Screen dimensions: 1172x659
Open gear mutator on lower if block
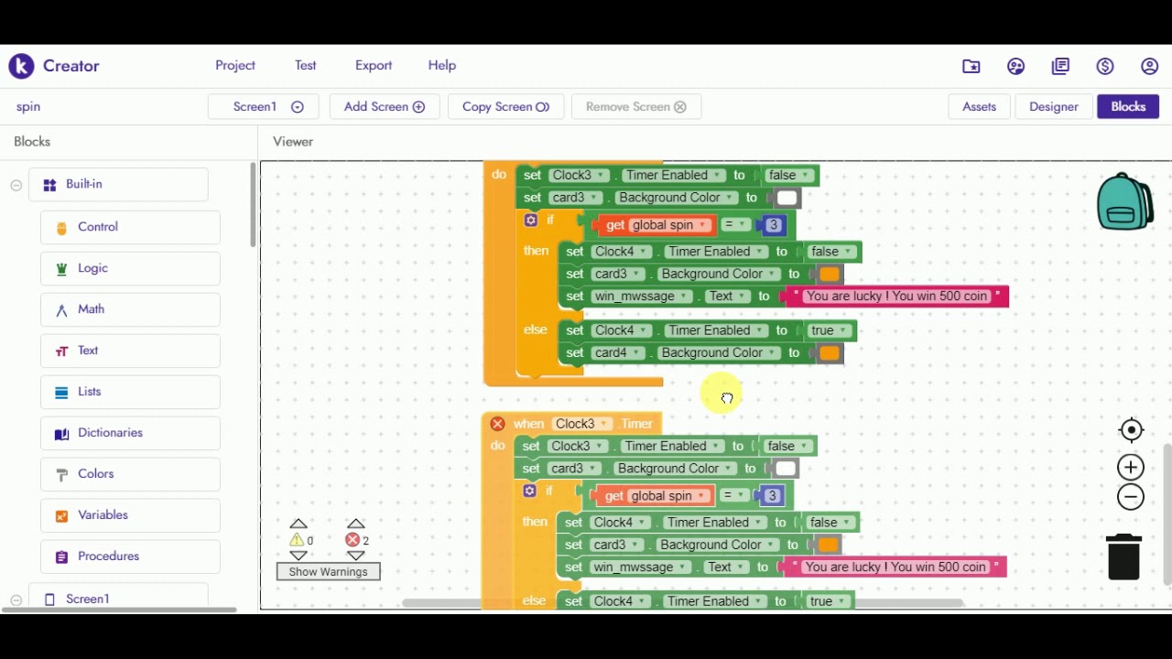[x=529, y=492]
